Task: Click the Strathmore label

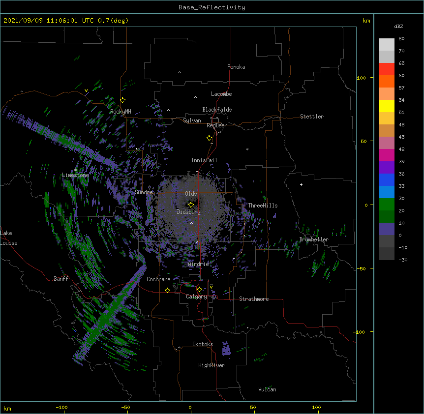Action: 254,299
